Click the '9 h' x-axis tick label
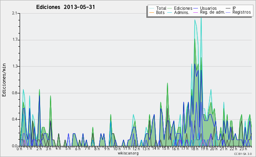The image size is (256, 157). (x=107, y=149)
